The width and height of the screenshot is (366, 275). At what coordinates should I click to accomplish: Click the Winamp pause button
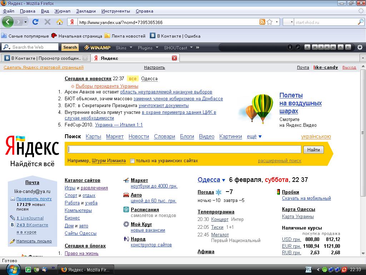tap(327, 47)
